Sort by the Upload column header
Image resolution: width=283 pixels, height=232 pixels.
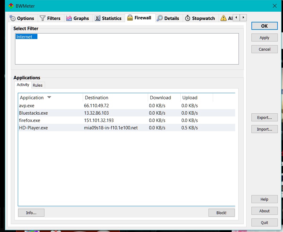pos(197,98)
